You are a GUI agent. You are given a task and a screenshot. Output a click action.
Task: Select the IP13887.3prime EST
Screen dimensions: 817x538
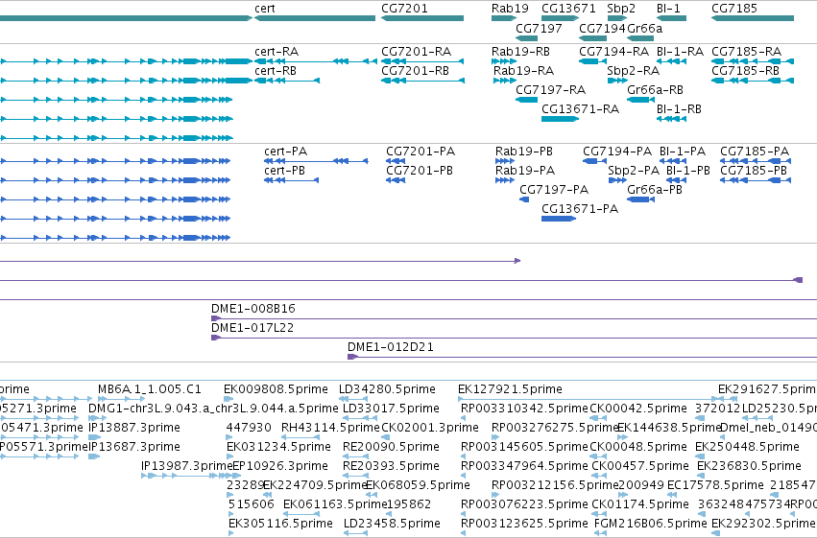[94, 437]
